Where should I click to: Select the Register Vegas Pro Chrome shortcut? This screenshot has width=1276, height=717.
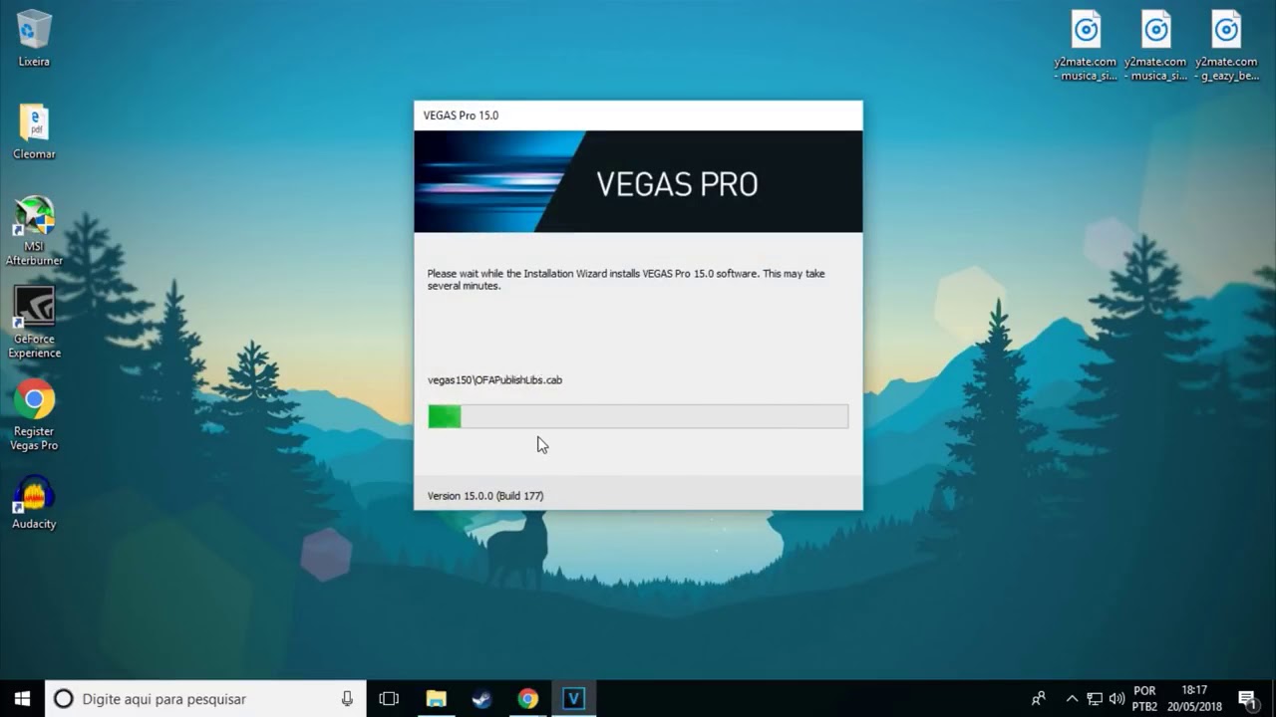34,416
